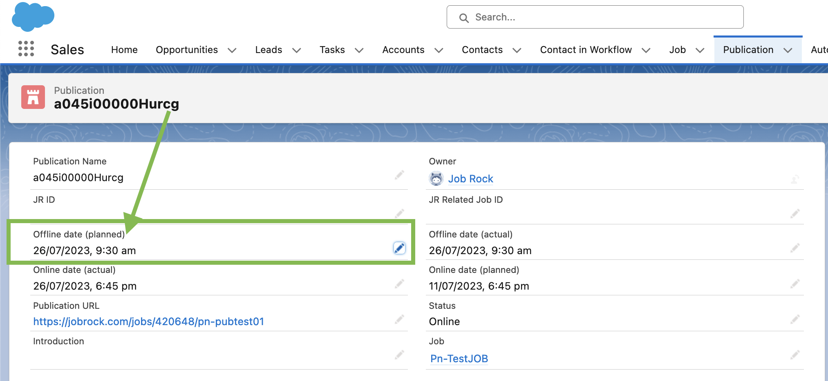This screenshot has width=828, height=381.
Task: Open the Contacts tab
Action: (482, 50)
